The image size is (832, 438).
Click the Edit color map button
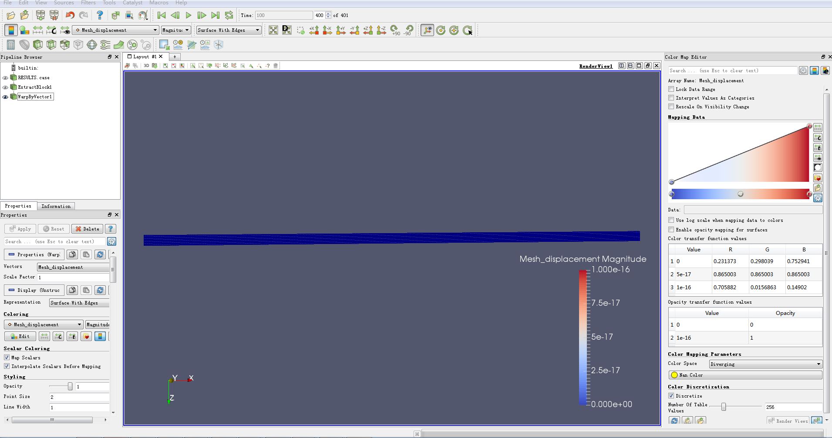click(x=20, y=336)
